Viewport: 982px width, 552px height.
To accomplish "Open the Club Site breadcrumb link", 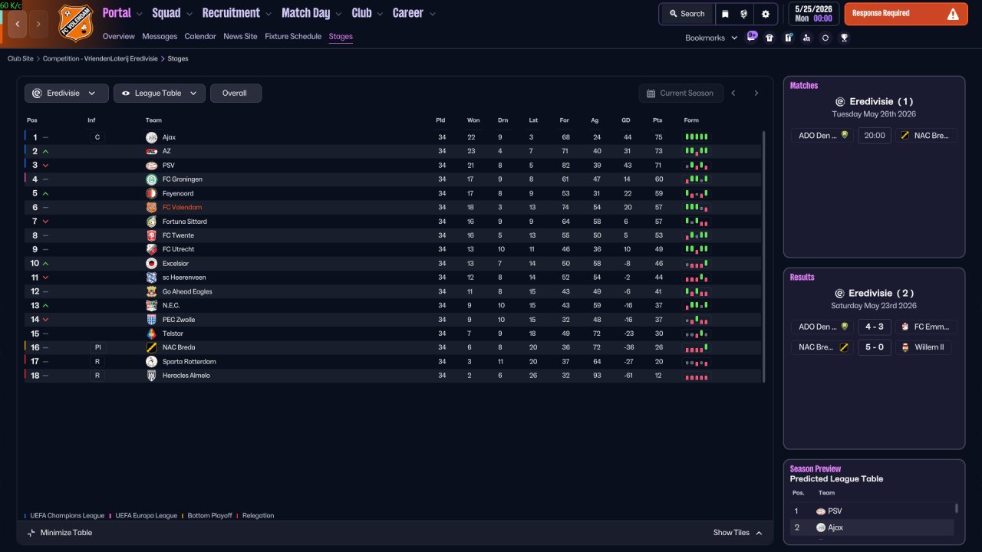I will [21, 58].
